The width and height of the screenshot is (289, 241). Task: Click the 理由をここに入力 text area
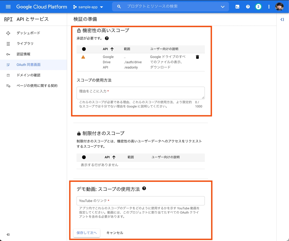pos(140,93)
